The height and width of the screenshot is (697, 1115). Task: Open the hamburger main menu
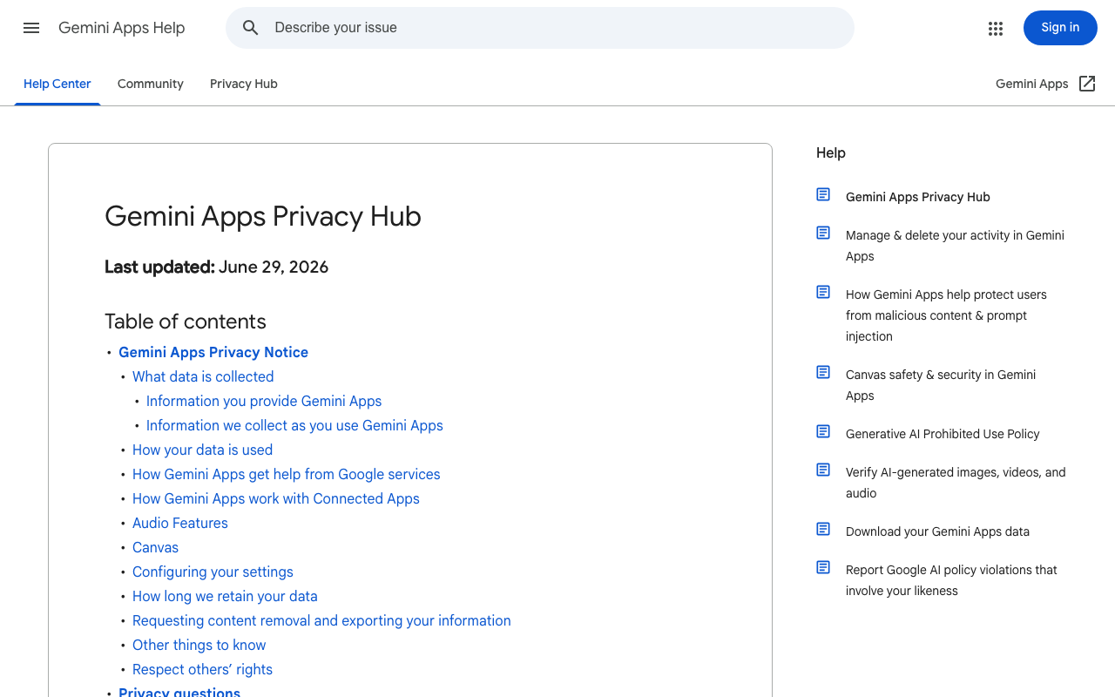31,28
